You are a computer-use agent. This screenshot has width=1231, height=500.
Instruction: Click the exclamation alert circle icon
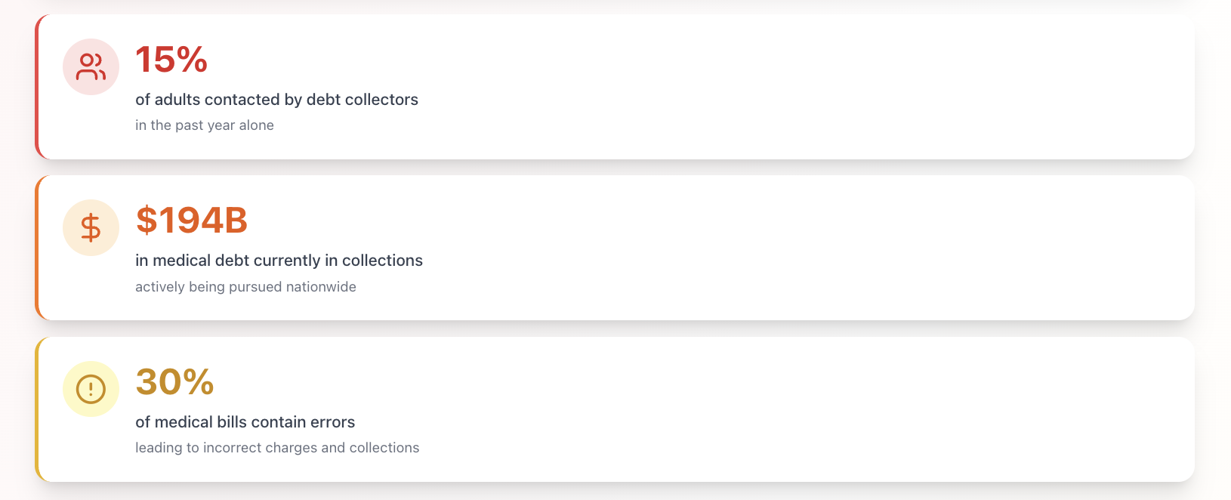[91, 389]
